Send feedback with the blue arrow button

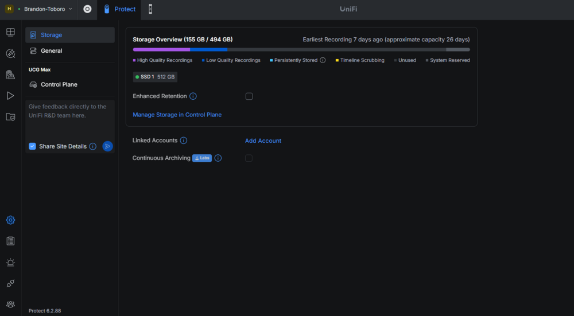(108, 146)
